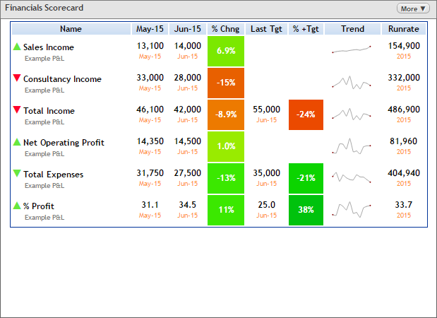
Task: Click the 34.5 Jun-15 value
Action: point(188,205)
